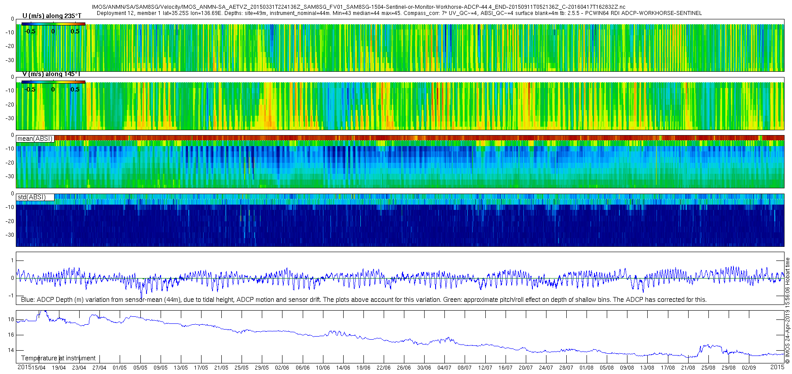Click the '08/07' date tick label

tap(465, 368)
